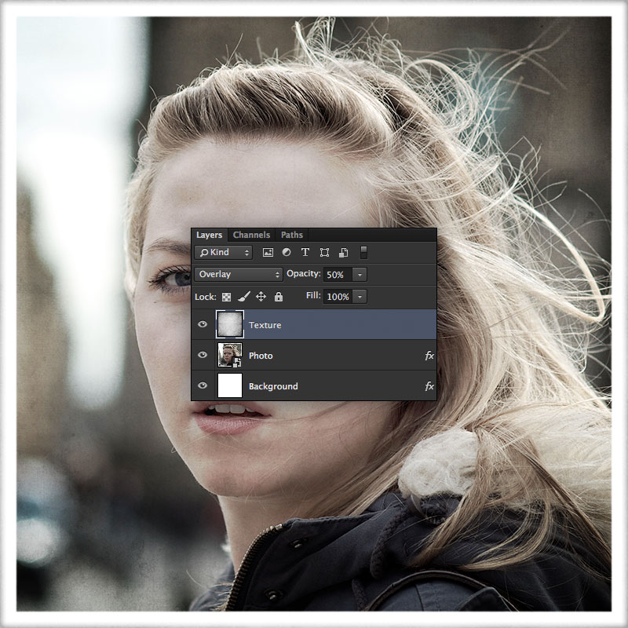Click the Texture layer thumbnail
The width and height of the screenshot is (628, 628).
230,324
